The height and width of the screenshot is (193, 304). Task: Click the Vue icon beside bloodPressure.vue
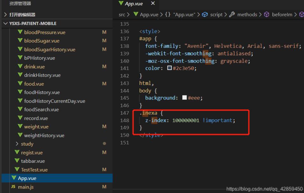[x=20, y=32]
